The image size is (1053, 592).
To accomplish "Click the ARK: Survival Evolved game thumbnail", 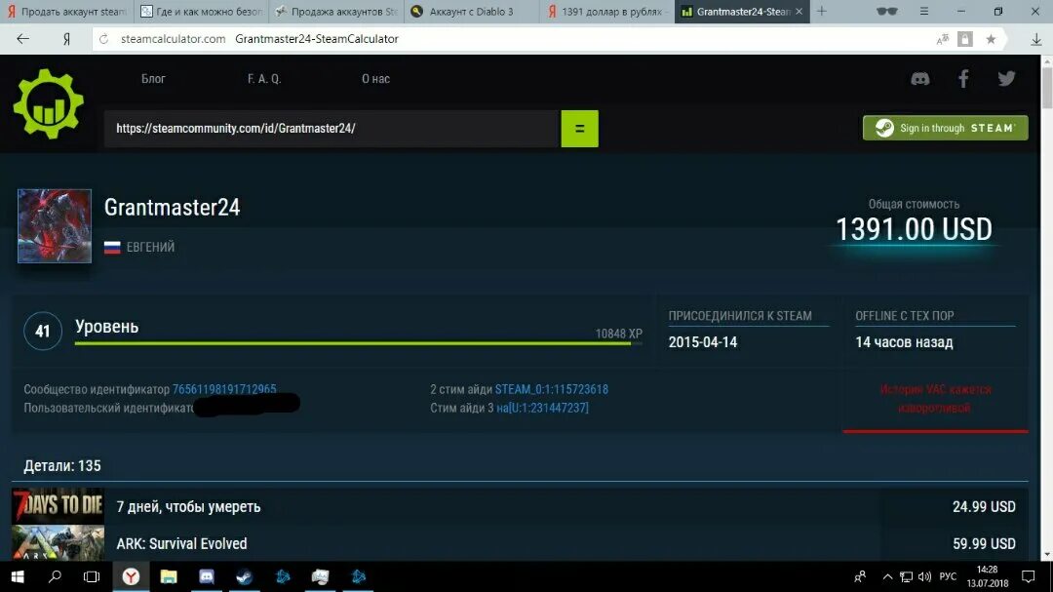I will coord(58,543).
